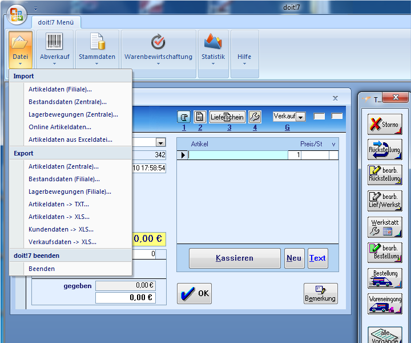Open the Abverkauf barcode menu
The height and width of the screenshot is (343, 411).
[x=55, y=49]
